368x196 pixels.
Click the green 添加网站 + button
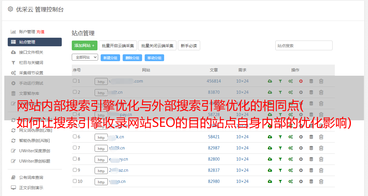click(x=85, y=45)
